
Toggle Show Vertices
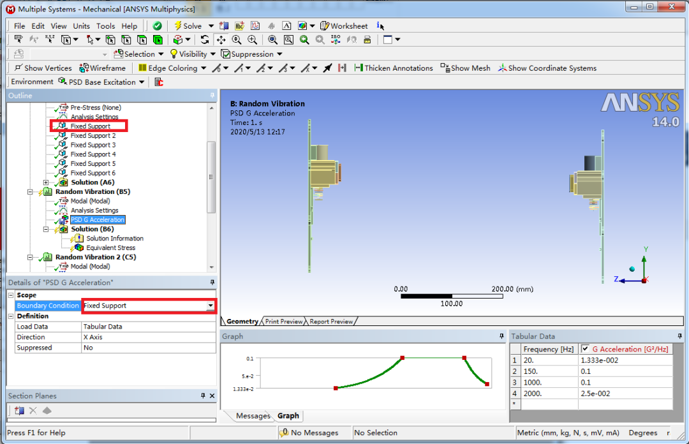pyautogui.click(x=43, y=68)
